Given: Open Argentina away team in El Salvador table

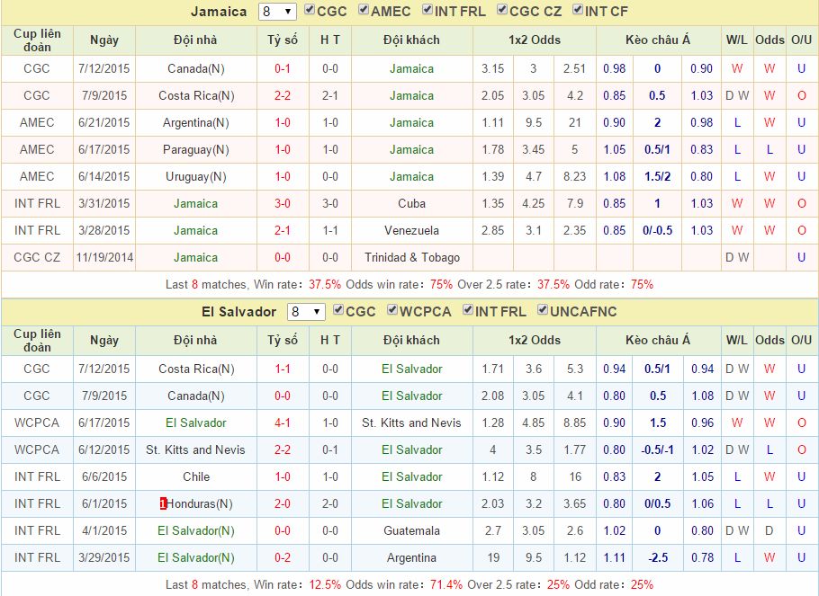Looking at the screenshot, I should (x=411, y=558).
